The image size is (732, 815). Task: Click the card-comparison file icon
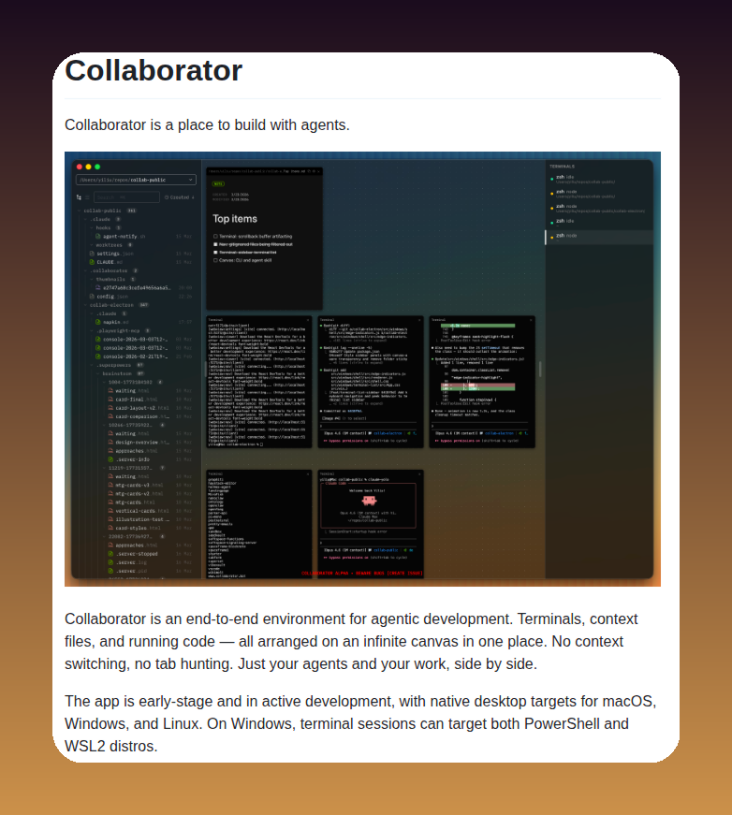click(x=110, y=416)
